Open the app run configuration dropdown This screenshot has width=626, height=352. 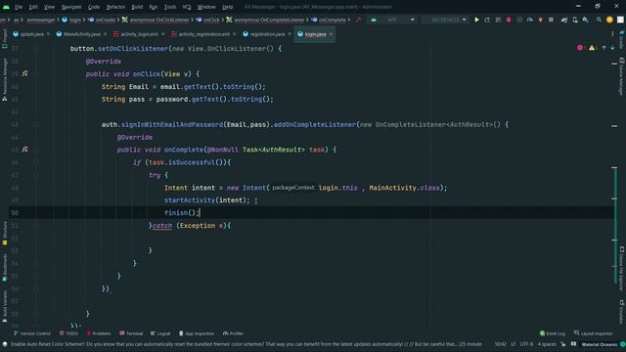pos(393,20)
